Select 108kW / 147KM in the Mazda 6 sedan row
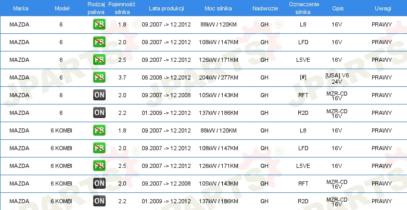The image size is (407, 210). [219, 42]
